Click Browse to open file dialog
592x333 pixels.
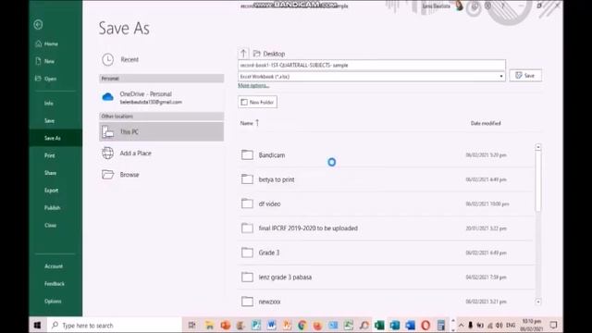pyautogui.click(x=161, y=175)
